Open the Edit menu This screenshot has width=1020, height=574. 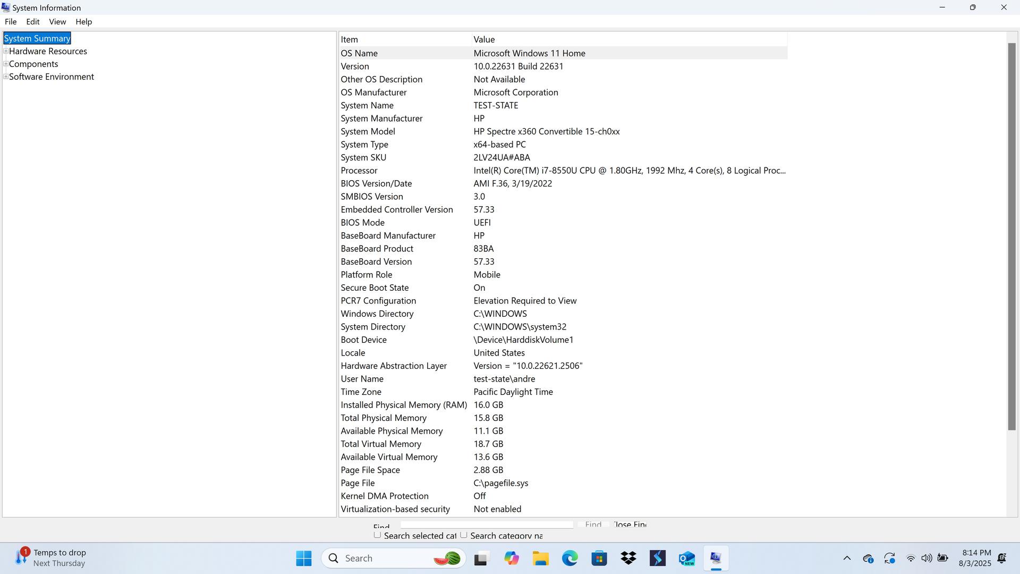coord(33,22)
